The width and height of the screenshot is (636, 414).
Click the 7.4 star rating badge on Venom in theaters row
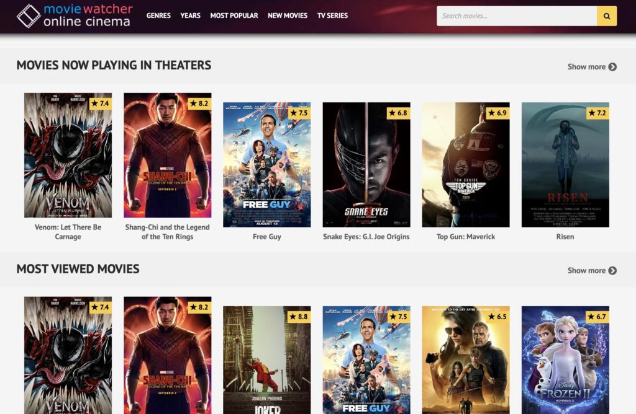click(x=100, y=103)
